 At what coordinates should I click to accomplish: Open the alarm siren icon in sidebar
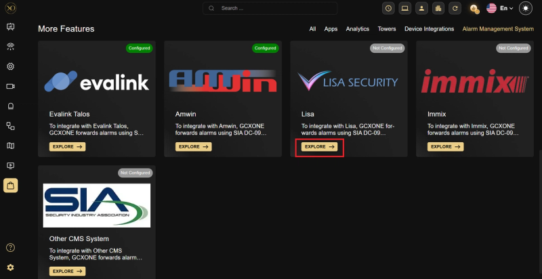point(10,106)
